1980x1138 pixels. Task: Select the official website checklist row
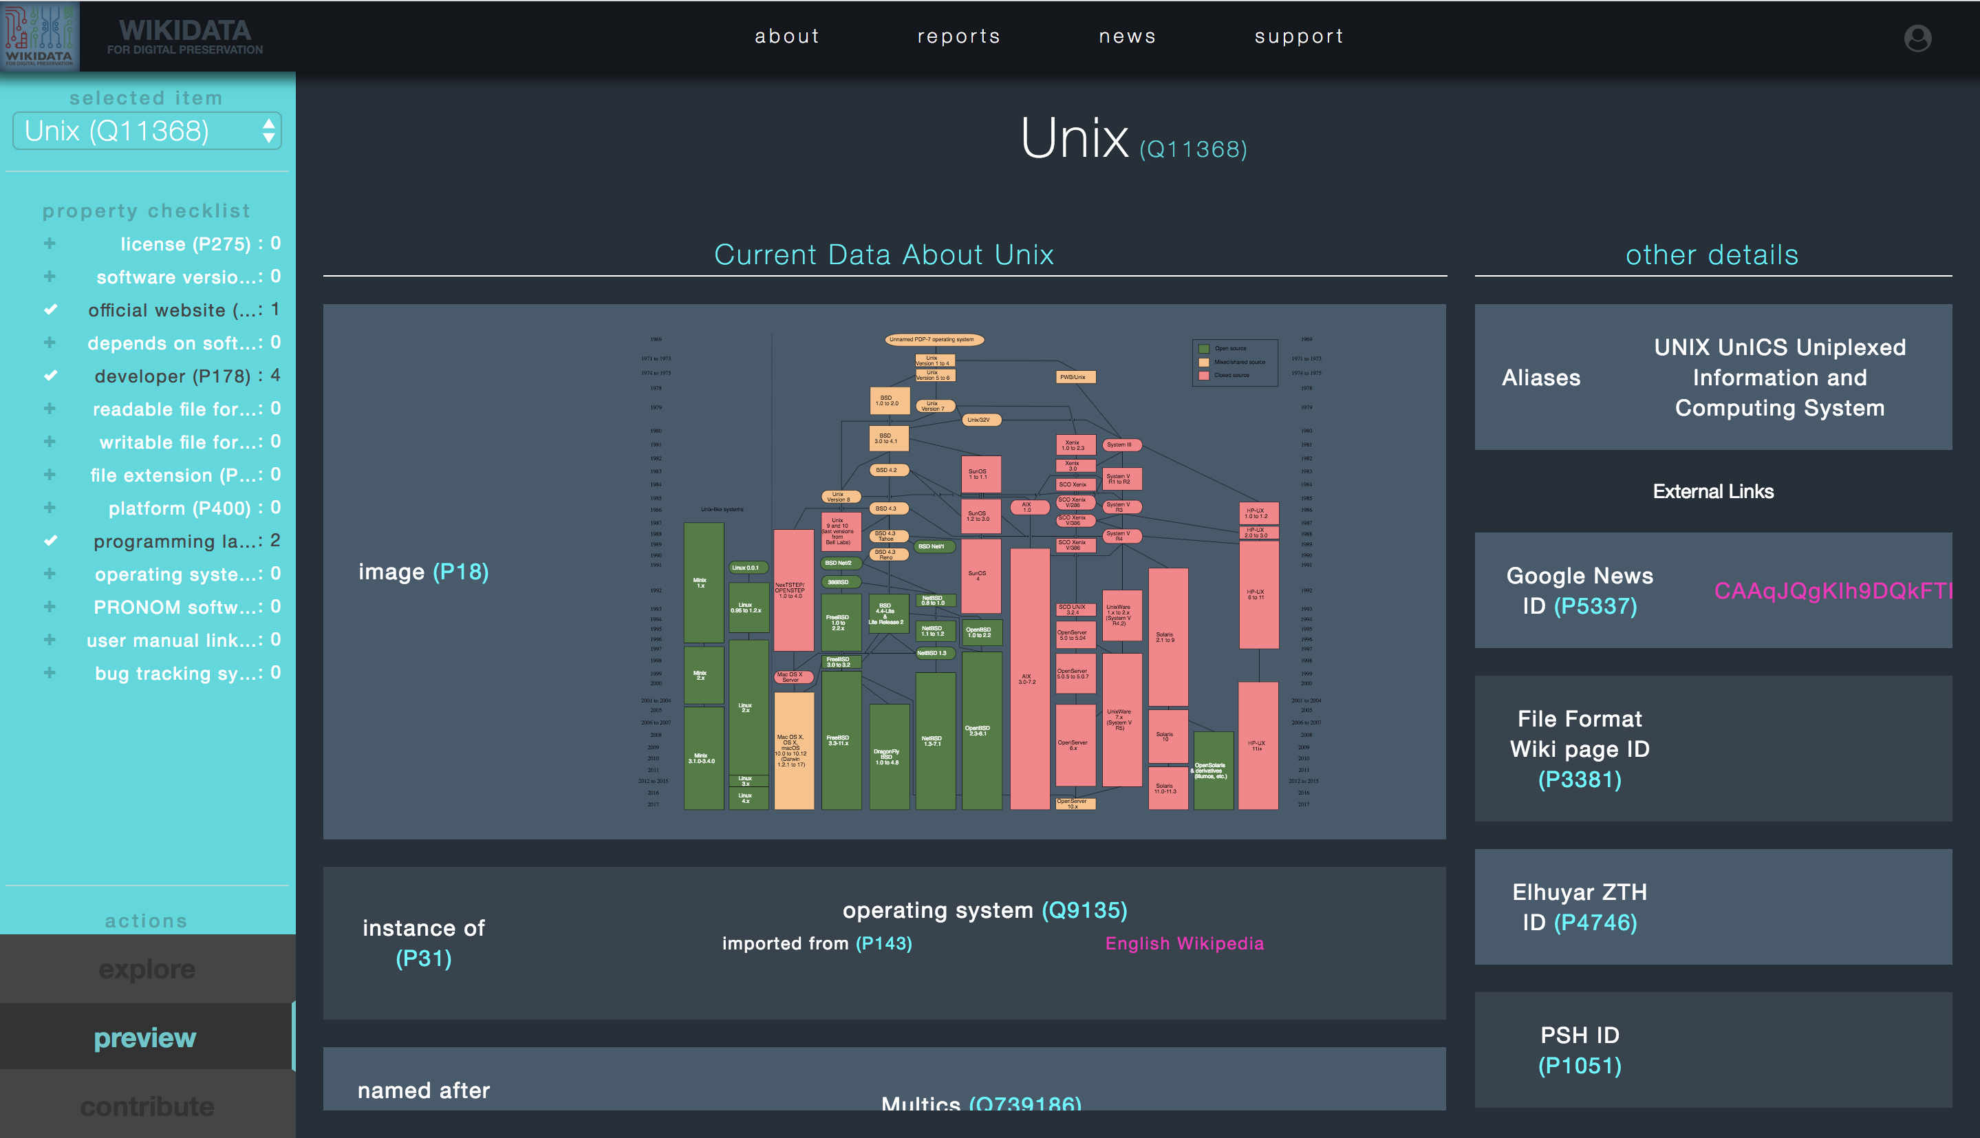point(161,310)
